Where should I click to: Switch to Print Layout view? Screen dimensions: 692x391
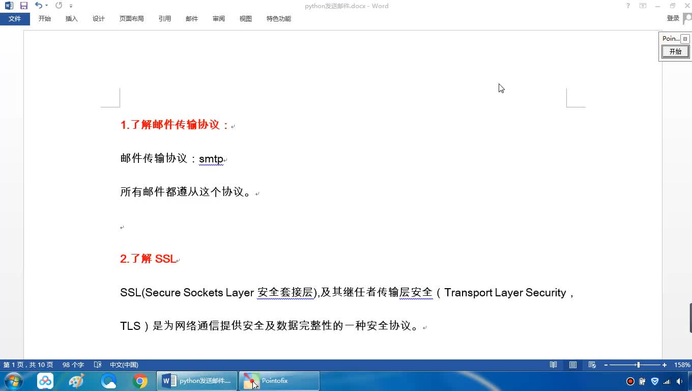coord(573,365)
